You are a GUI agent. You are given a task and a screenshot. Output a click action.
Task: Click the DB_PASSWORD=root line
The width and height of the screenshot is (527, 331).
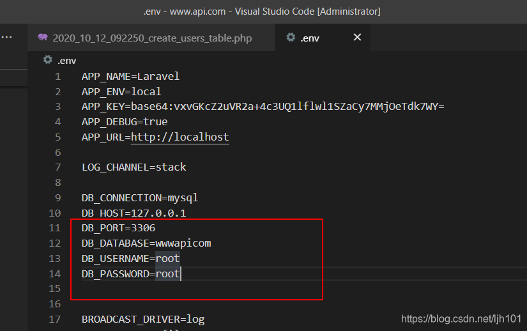(131, 274)
